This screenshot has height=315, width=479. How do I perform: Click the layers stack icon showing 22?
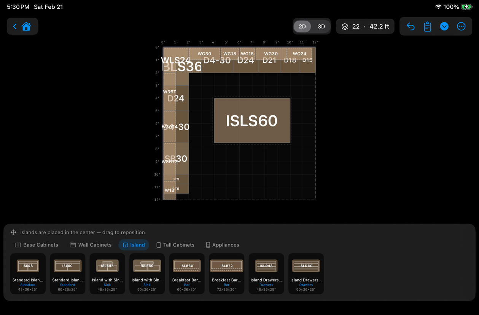pyautogui.click(x=345, y=26)
